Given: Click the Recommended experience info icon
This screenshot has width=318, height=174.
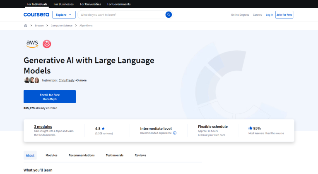Looking at the screenshot, I should (175, 133).
